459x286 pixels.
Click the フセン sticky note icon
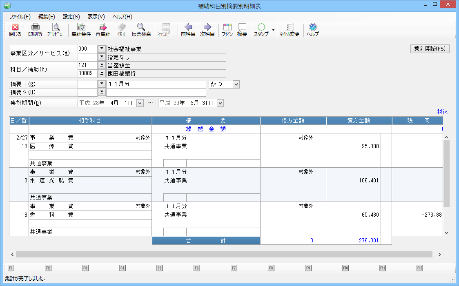(x=227, y=30)
